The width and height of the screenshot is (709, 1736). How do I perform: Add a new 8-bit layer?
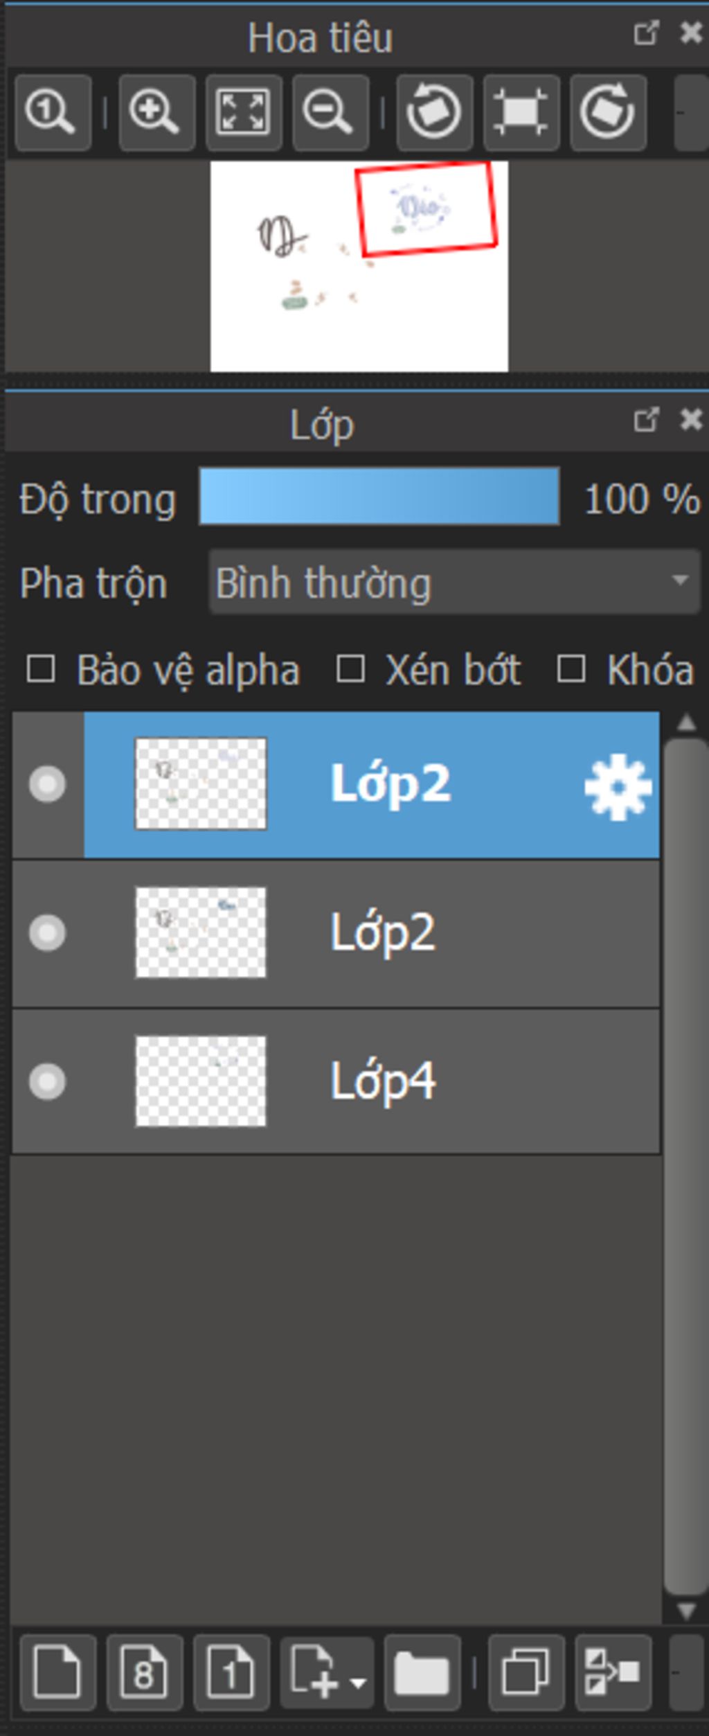tap(145, 1672)
